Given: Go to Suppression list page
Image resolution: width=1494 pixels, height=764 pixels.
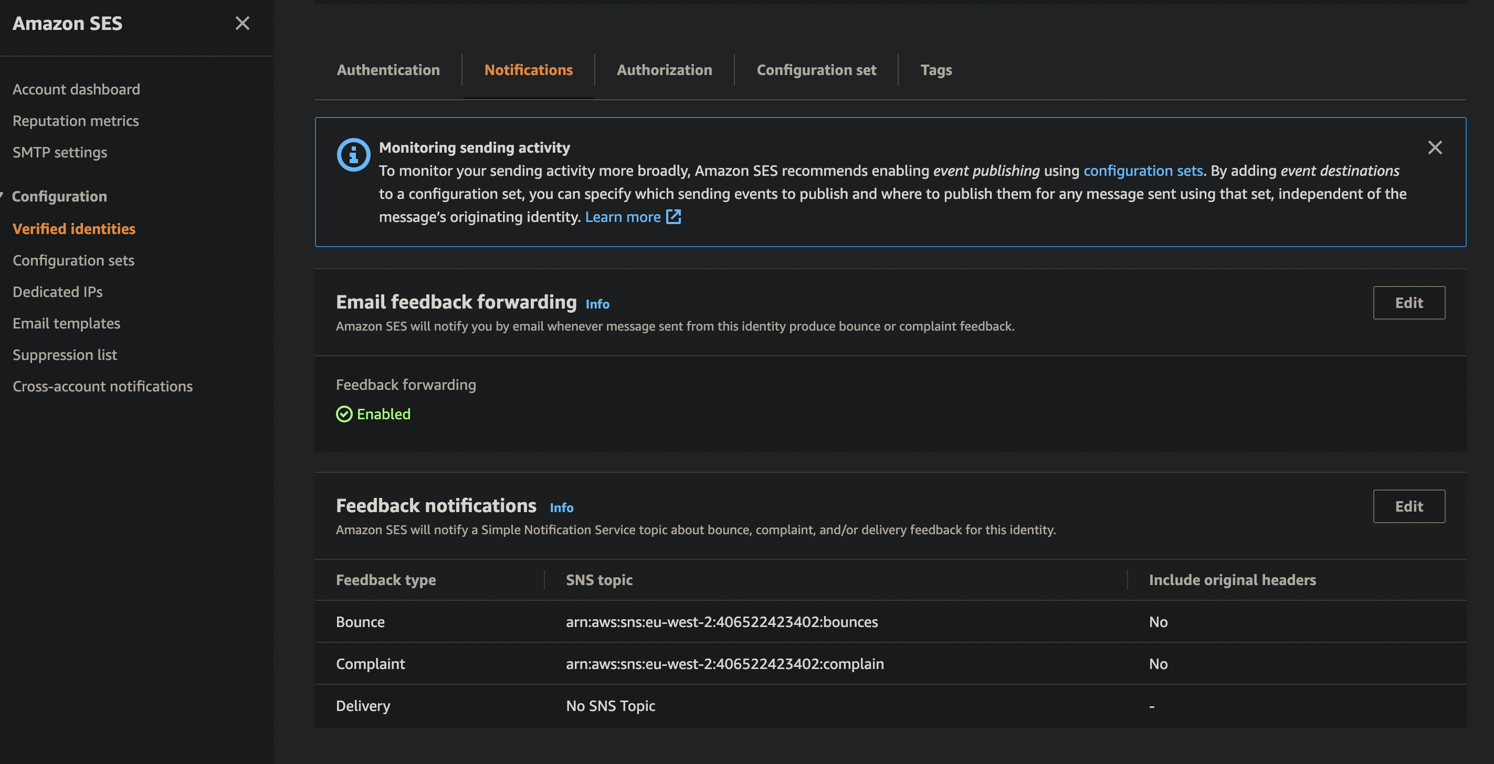Looking at the screenshot, I should [x=65, y=355].
